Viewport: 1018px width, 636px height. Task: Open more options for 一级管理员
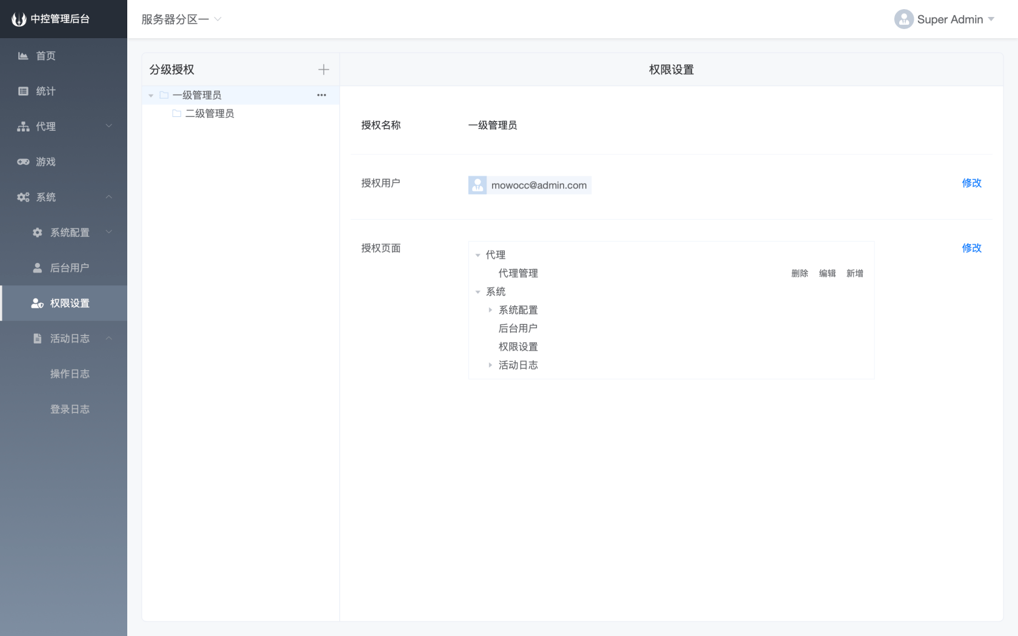[x=322, y=95]
